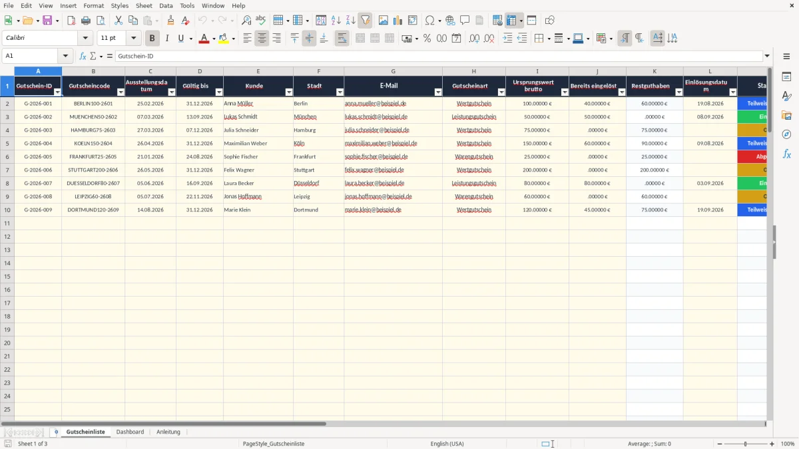
Task: Click the Sort dialog icon
Action: [x=321, y=21]
